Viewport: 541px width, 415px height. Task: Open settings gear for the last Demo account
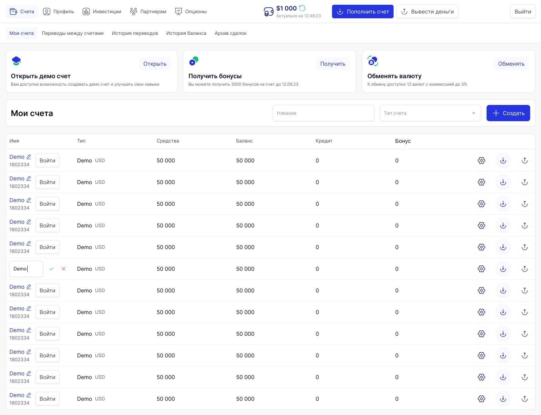click(481, 399)
